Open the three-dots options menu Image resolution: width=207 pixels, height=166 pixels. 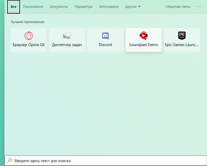point(199,6)
